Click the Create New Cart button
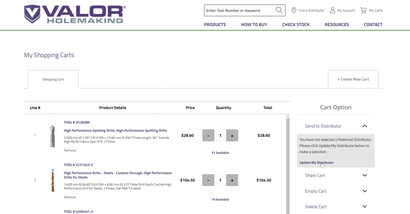 353,79
